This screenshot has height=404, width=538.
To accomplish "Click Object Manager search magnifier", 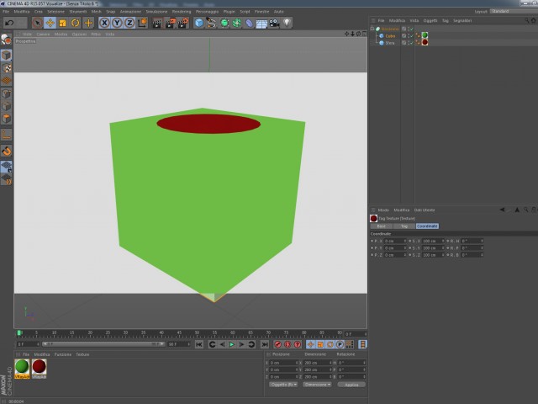I will click(x=526, y=20).
